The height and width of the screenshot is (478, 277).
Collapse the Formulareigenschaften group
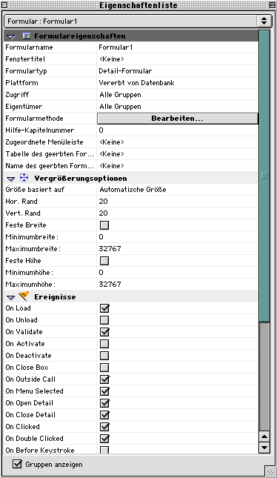pyautogui.click(x=11, y=36)
